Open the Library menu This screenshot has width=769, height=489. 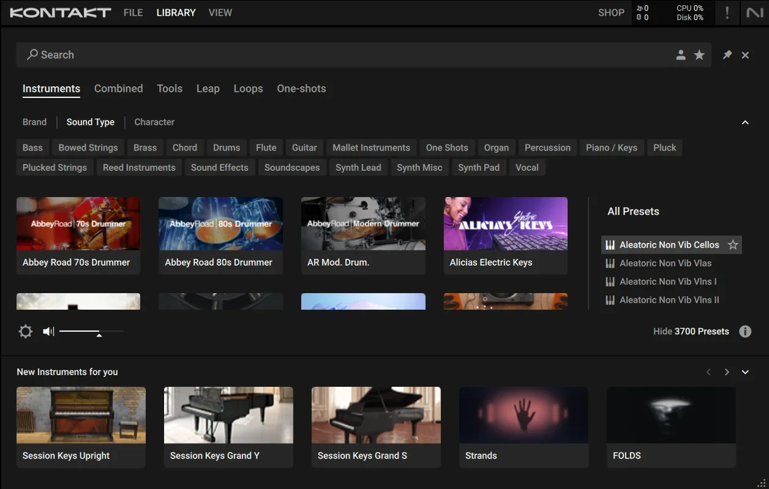pos(176,13)
